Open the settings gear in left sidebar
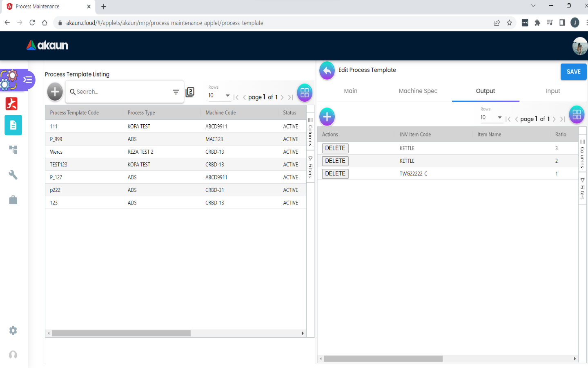 coord(13,330)
